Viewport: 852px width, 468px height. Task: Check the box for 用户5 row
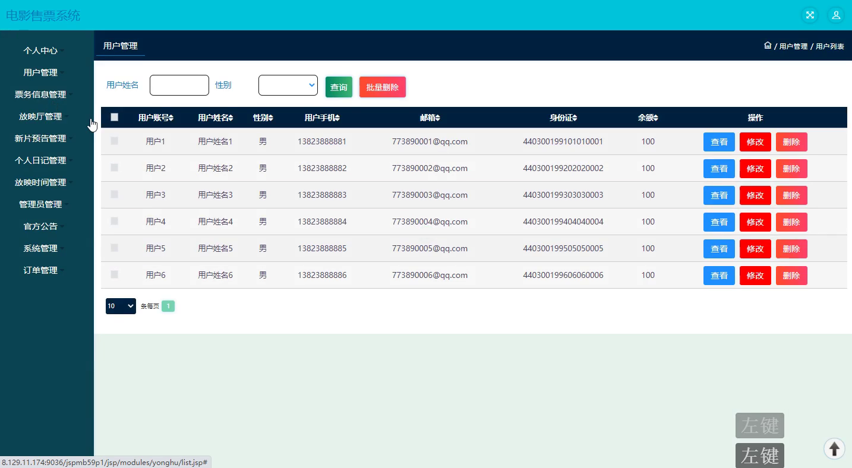click(115, 248)
